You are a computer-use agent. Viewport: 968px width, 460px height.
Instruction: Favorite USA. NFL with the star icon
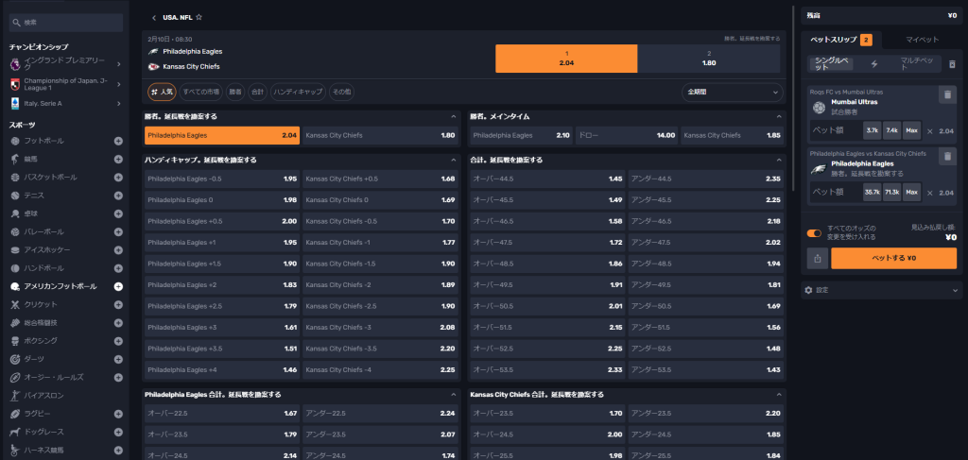199,17
